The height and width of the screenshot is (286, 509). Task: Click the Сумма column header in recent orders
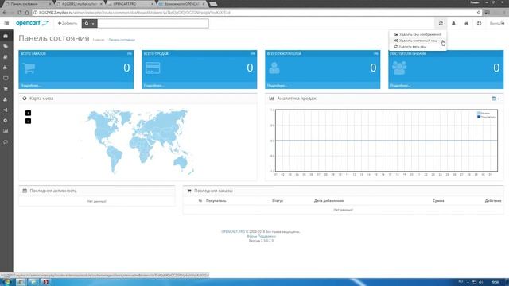438,201
